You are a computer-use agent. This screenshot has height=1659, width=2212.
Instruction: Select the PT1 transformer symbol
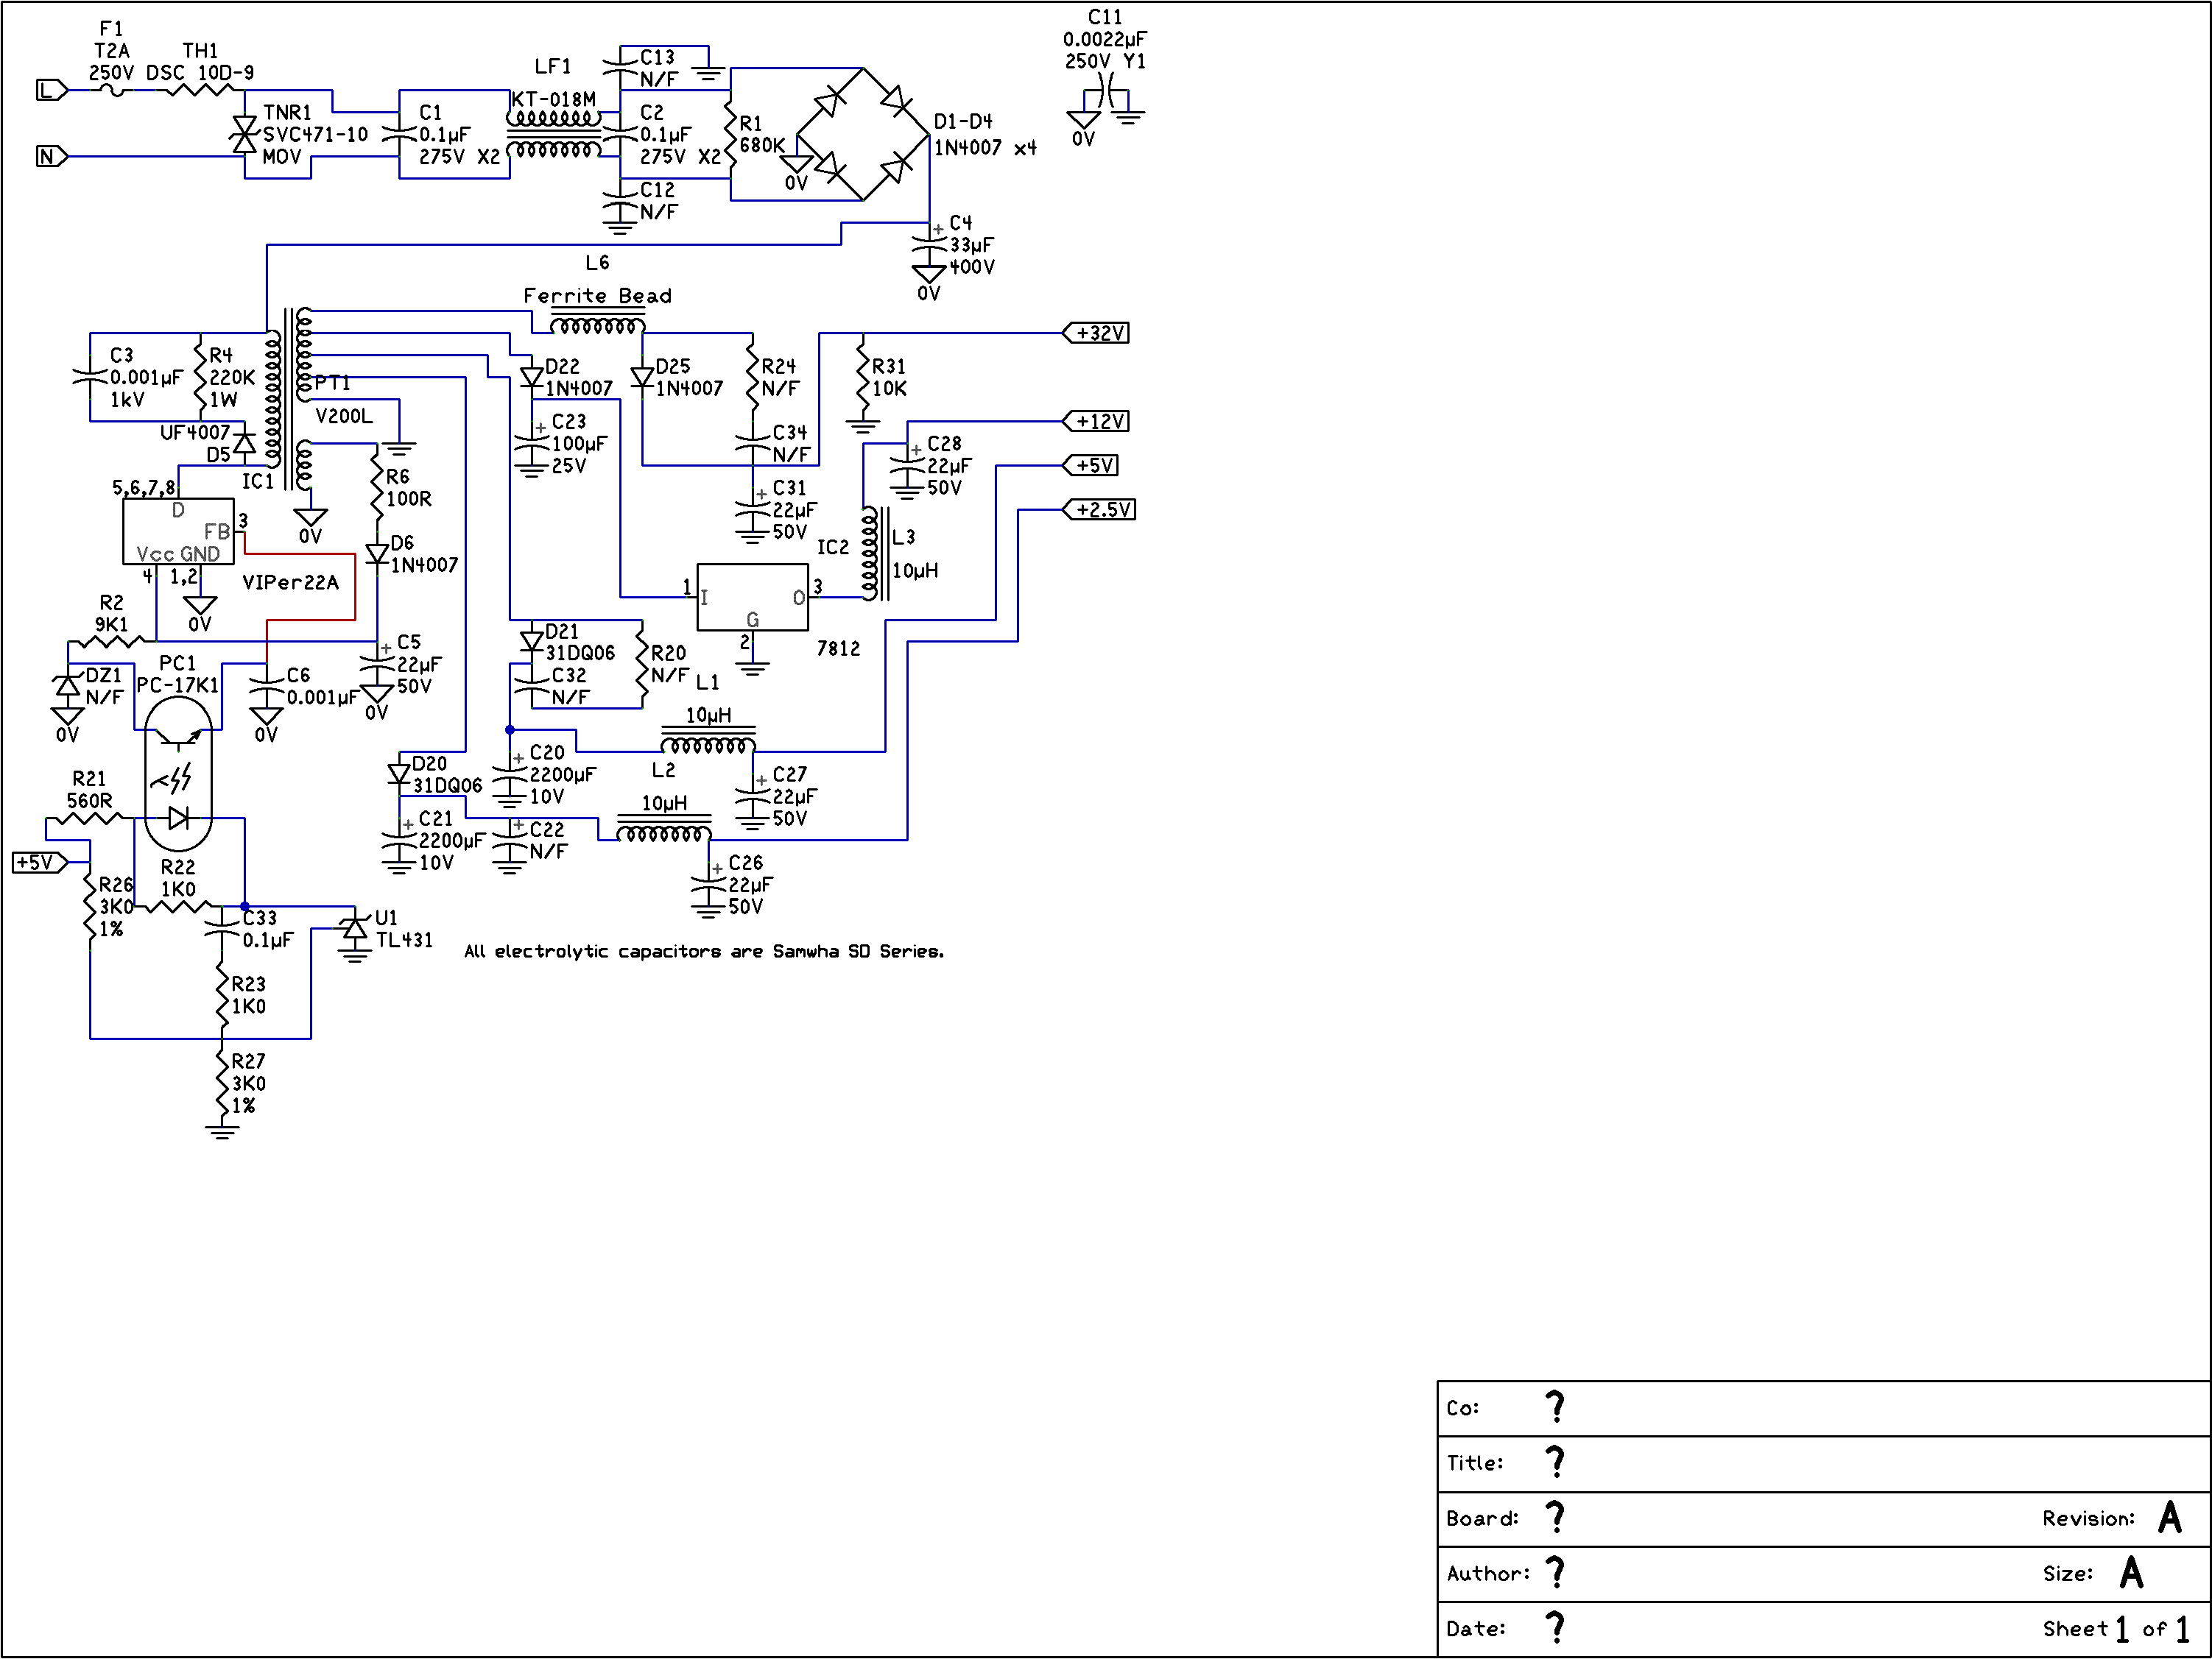(x=289, y=397)
